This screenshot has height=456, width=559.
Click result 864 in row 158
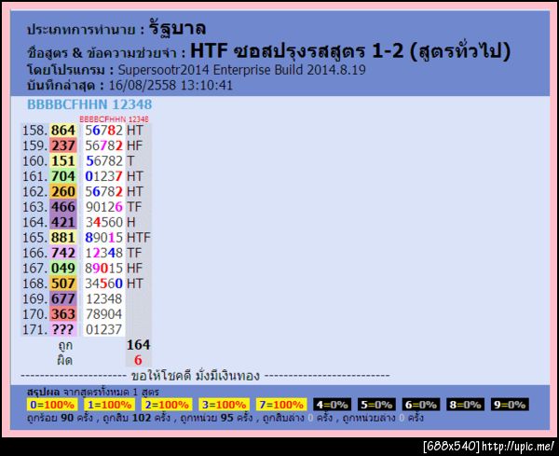click(63, 131)
